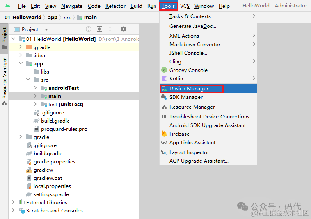The width and height of the screenshot is (311, 219).
Task: Click 01_HelloWorld breadcrumb
Action: 23,18
